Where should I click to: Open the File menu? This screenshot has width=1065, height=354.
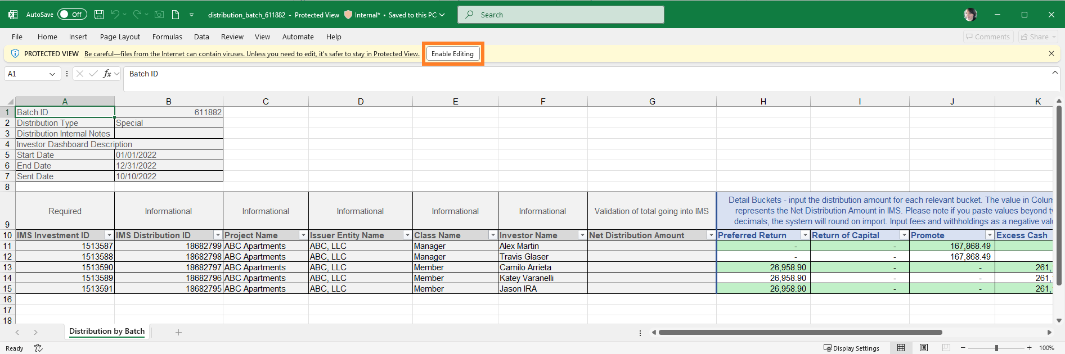click(17, 37)
